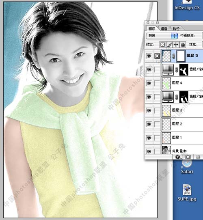Switch to the 路径 paths tab

point(176,29)
